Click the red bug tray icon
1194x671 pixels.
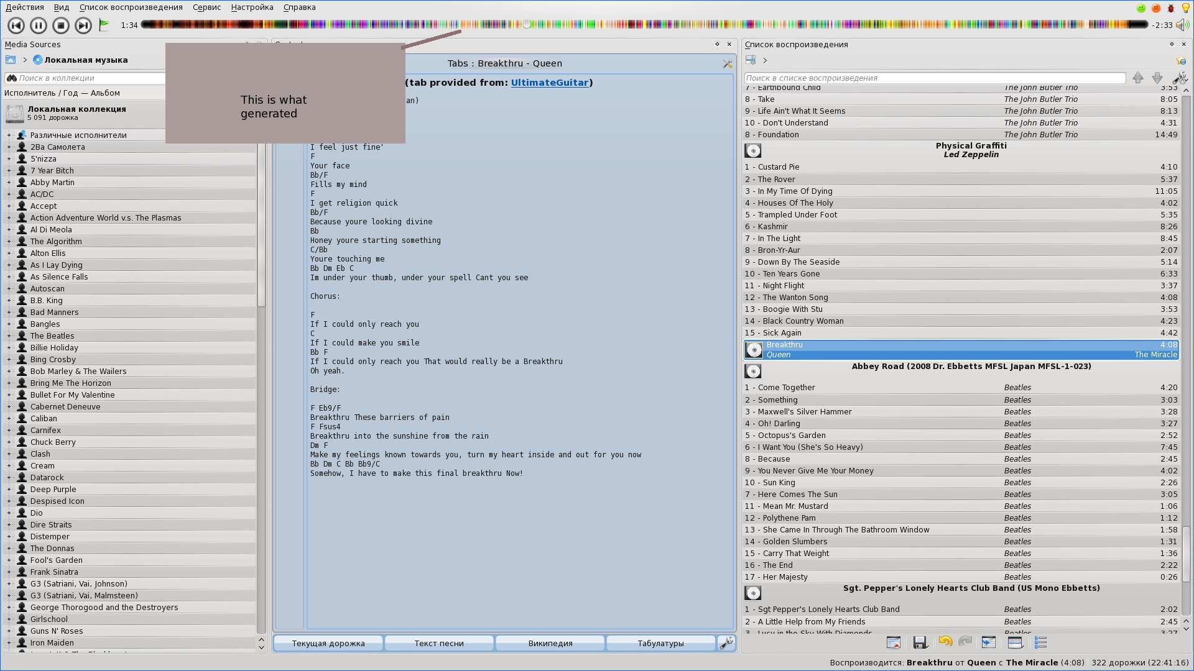1171,8
